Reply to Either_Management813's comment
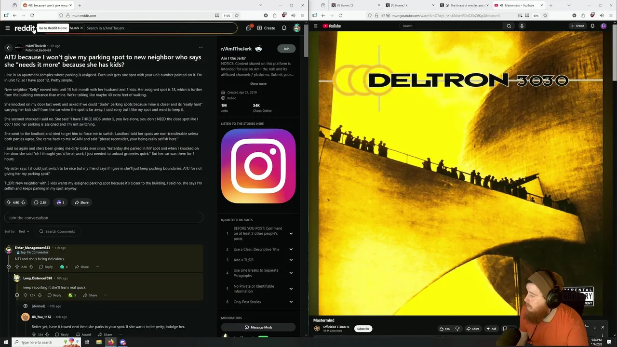This screenshot has width=617, height=347. coord(46,267)
